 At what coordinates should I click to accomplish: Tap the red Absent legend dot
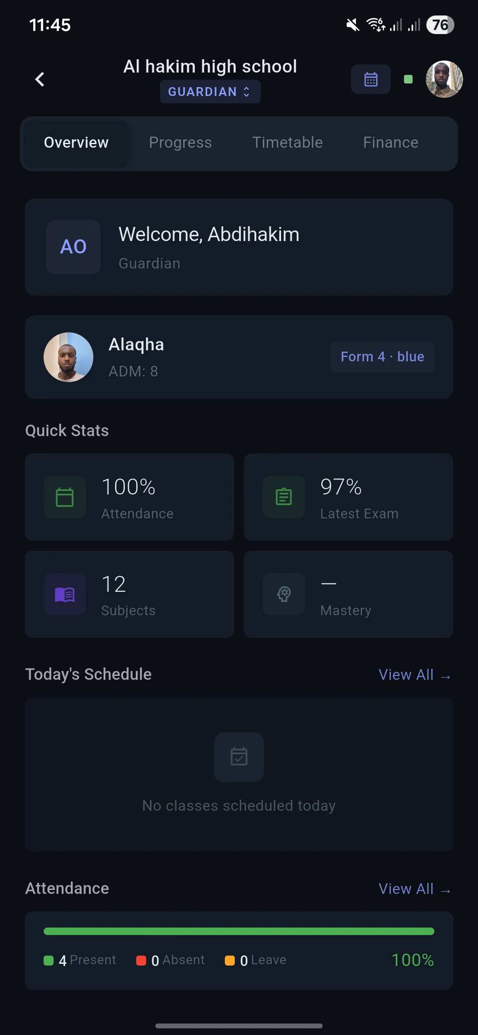[141, 960]
